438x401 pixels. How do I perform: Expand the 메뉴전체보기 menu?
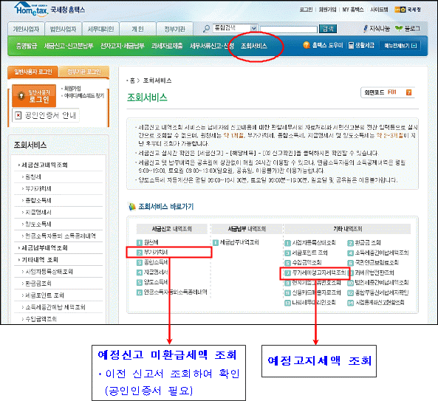[x=400, y=46]
